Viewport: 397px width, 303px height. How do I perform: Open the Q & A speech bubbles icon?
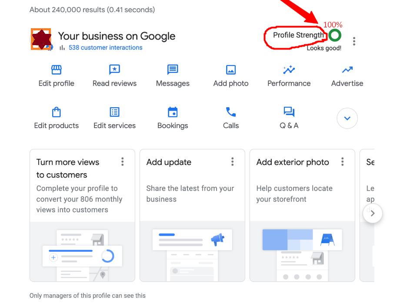tap(289, 112)
